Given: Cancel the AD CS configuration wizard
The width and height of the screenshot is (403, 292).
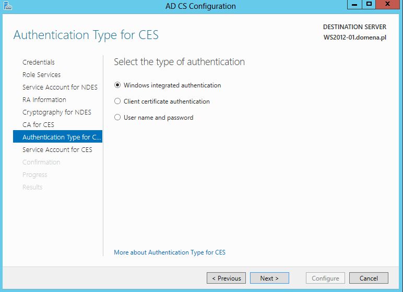Looking at the screenshot, I should tap(369, 278).
